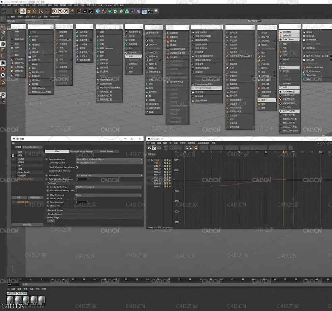Open the ProRender viewport menu
The image size is (332, 311).
[55, 17]
